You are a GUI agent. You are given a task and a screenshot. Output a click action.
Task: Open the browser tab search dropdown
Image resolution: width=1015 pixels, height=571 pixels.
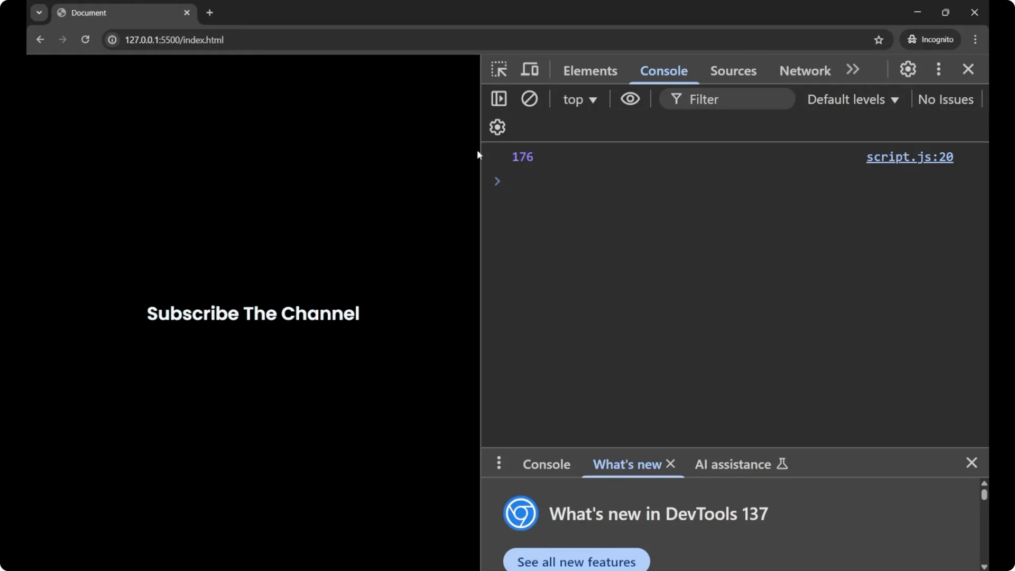(39, 12)
